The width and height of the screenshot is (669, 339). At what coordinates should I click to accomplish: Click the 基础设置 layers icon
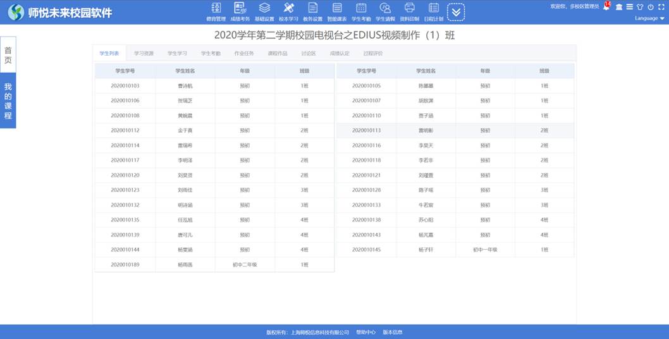[x=264, y=9]
